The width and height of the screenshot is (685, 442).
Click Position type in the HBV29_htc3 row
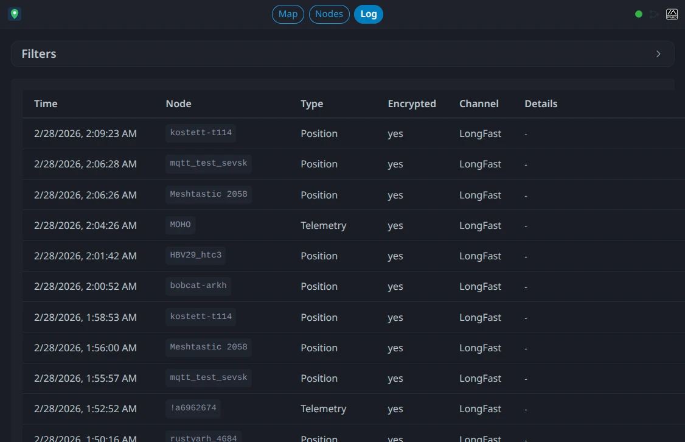coord(319,256)
